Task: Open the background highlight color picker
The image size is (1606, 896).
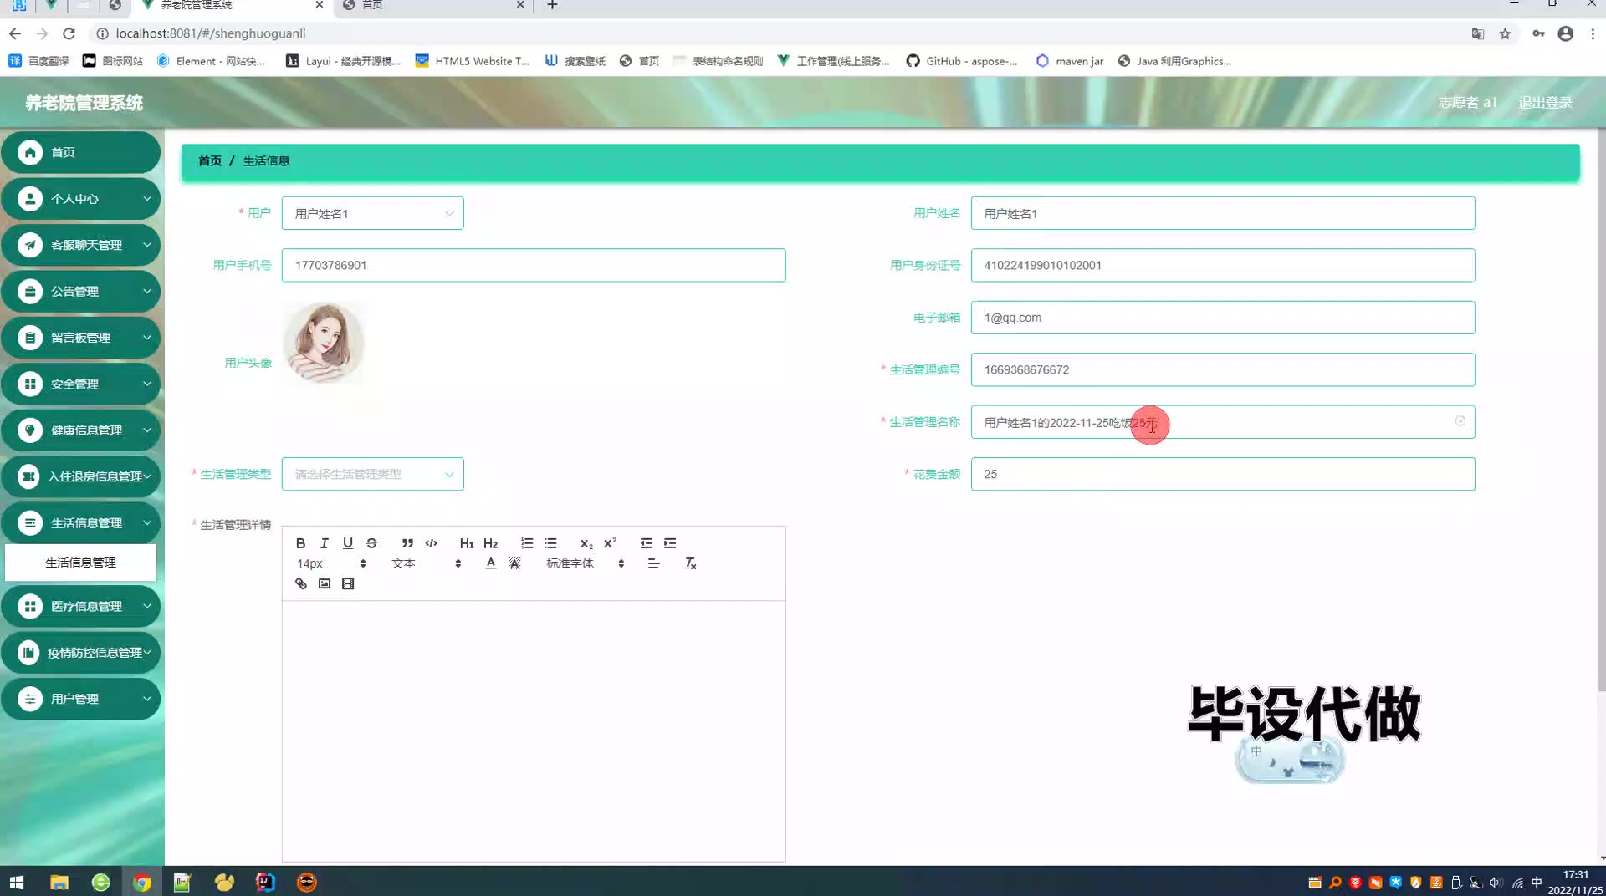Action: click(x=514, y=563)
